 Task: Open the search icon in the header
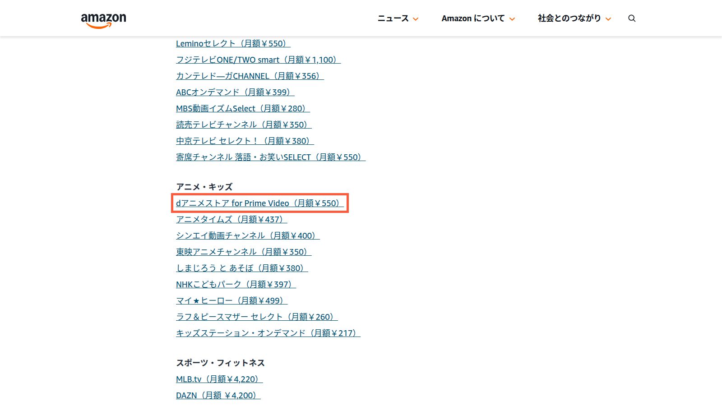point(632,18)
